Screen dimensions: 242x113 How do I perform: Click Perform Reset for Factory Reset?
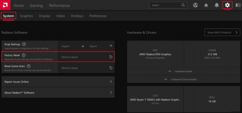87,57
